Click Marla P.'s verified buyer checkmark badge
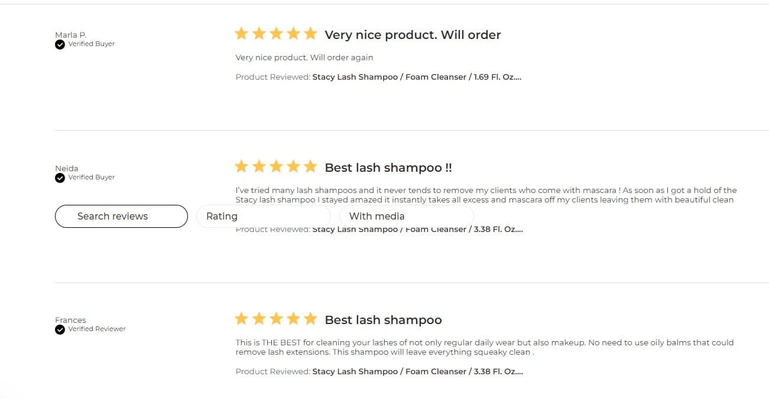Image resolution: width=769 pixels, height=399 pixels. (60, 44)
